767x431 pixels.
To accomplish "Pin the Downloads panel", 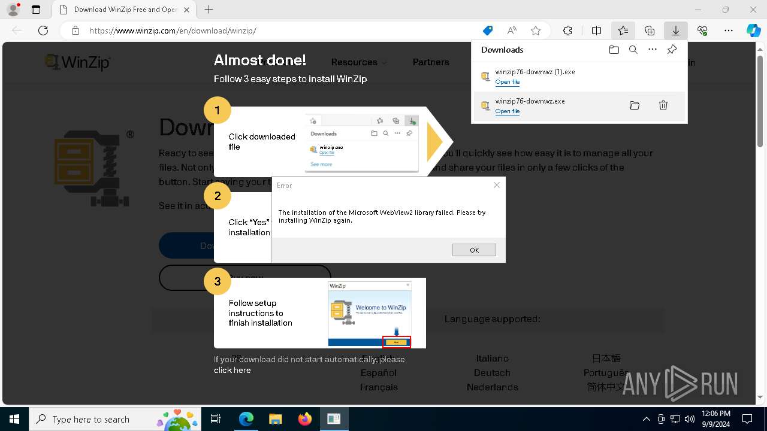I will (672, 50).
